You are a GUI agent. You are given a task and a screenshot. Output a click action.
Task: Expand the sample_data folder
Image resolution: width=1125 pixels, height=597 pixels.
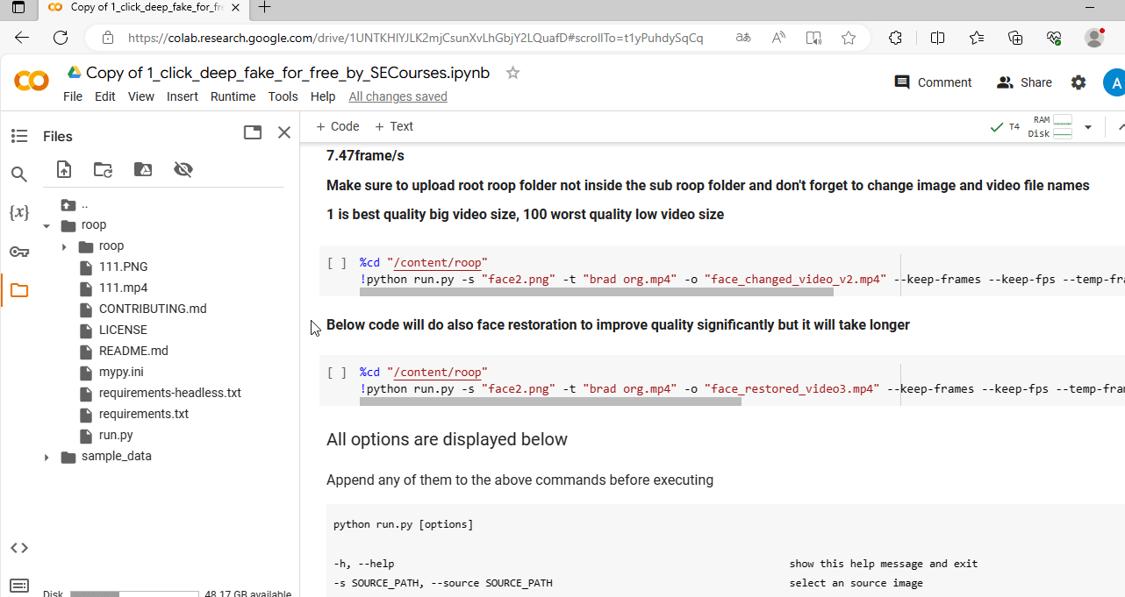pos(47,457)
